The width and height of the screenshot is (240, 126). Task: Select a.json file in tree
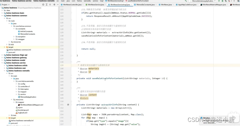click(x=20, y=107)
